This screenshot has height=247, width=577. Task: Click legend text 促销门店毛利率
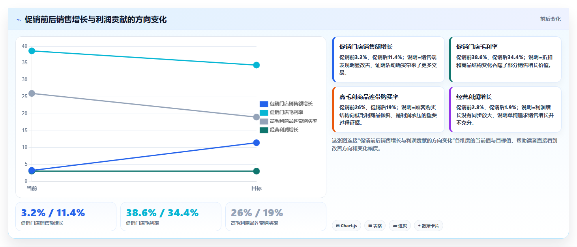[287, 112]
